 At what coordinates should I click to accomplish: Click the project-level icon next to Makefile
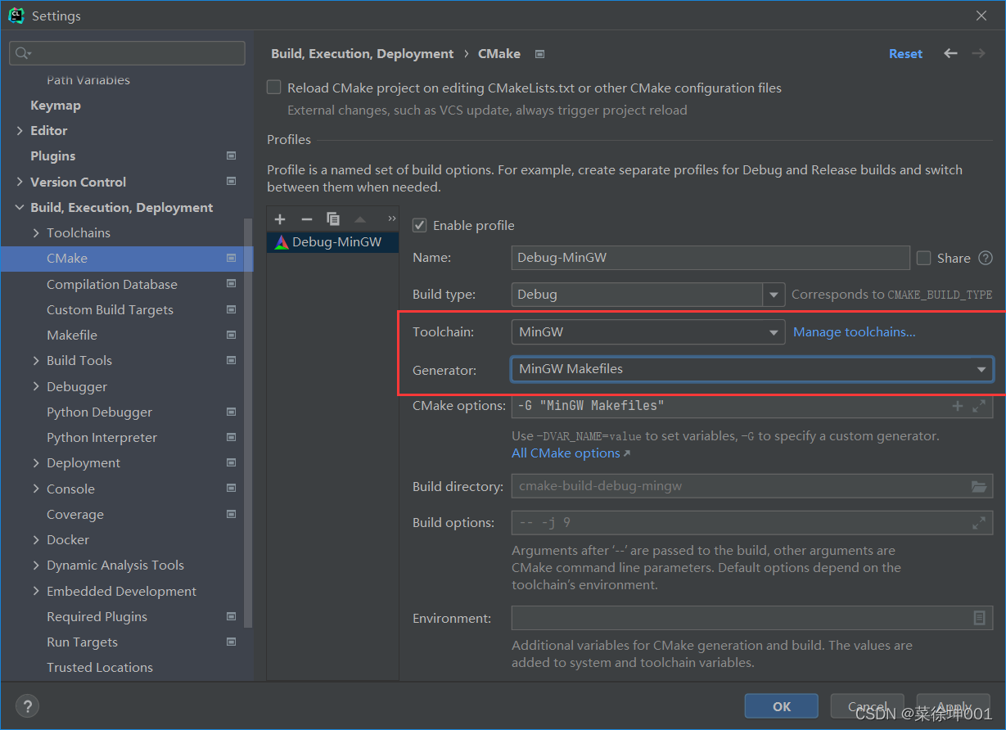point(231,335)
